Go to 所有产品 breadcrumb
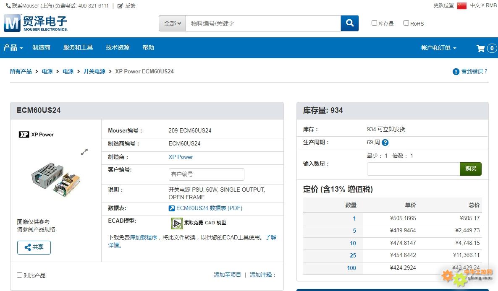 coord(21,71)
